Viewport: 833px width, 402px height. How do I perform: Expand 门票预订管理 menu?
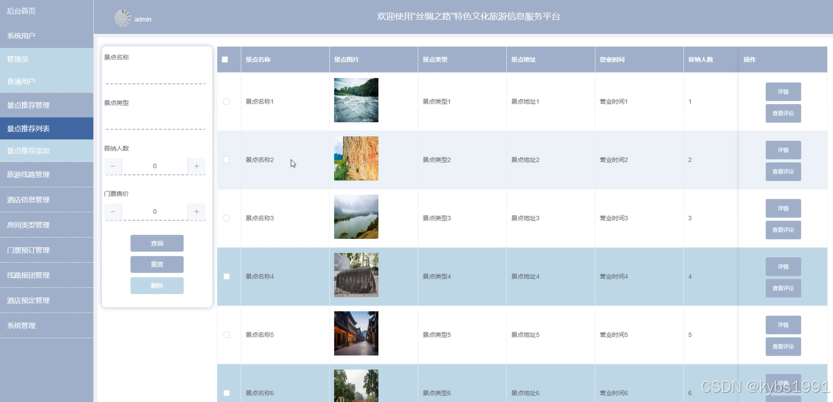(x=46, y=250)
